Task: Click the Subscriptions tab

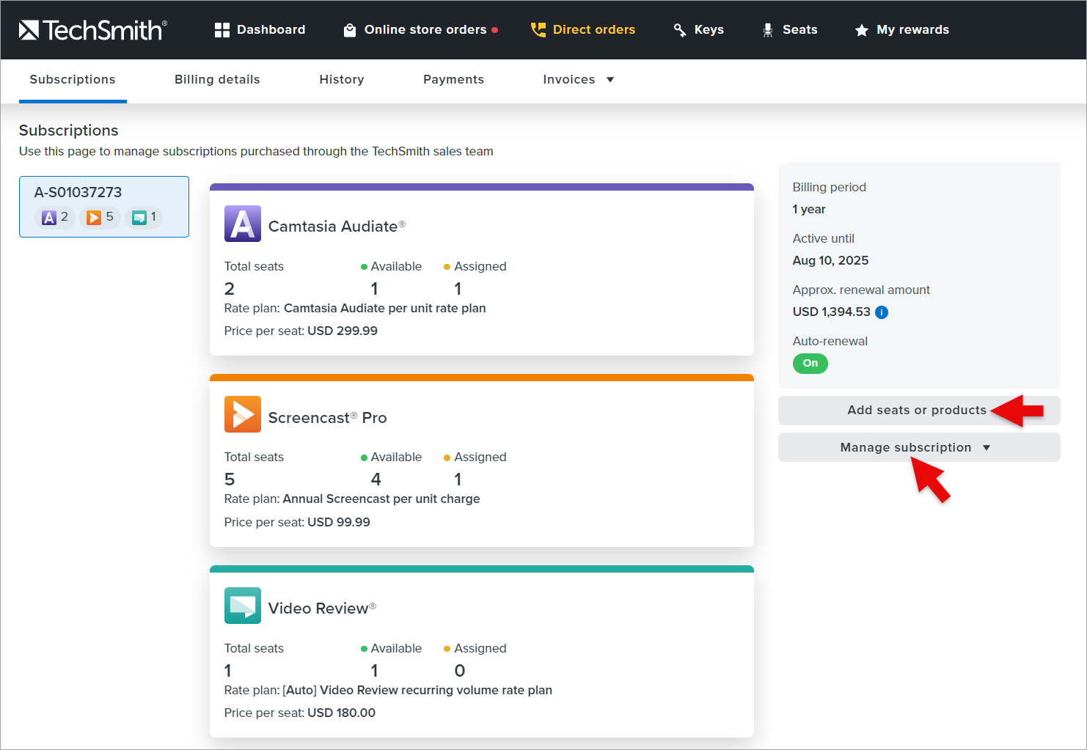Action: pos(73,80)
